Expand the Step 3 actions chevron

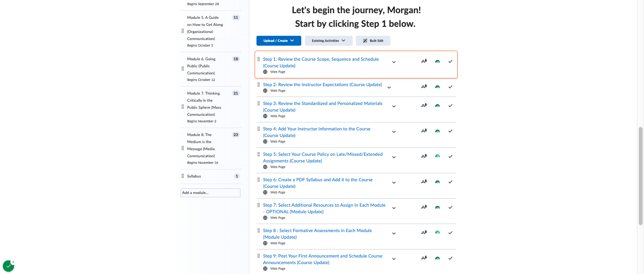394,106
